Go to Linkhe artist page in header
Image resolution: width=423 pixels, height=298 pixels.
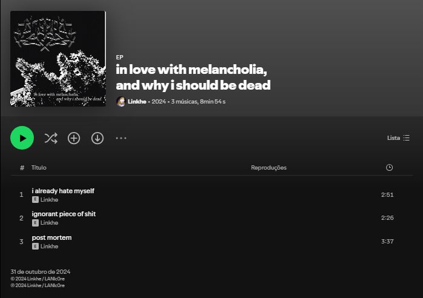pyautogui.click(x=137, y=102)
